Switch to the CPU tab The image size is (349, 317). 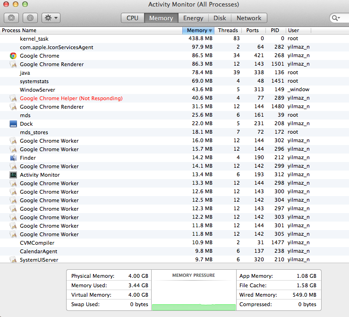(133, 18)
